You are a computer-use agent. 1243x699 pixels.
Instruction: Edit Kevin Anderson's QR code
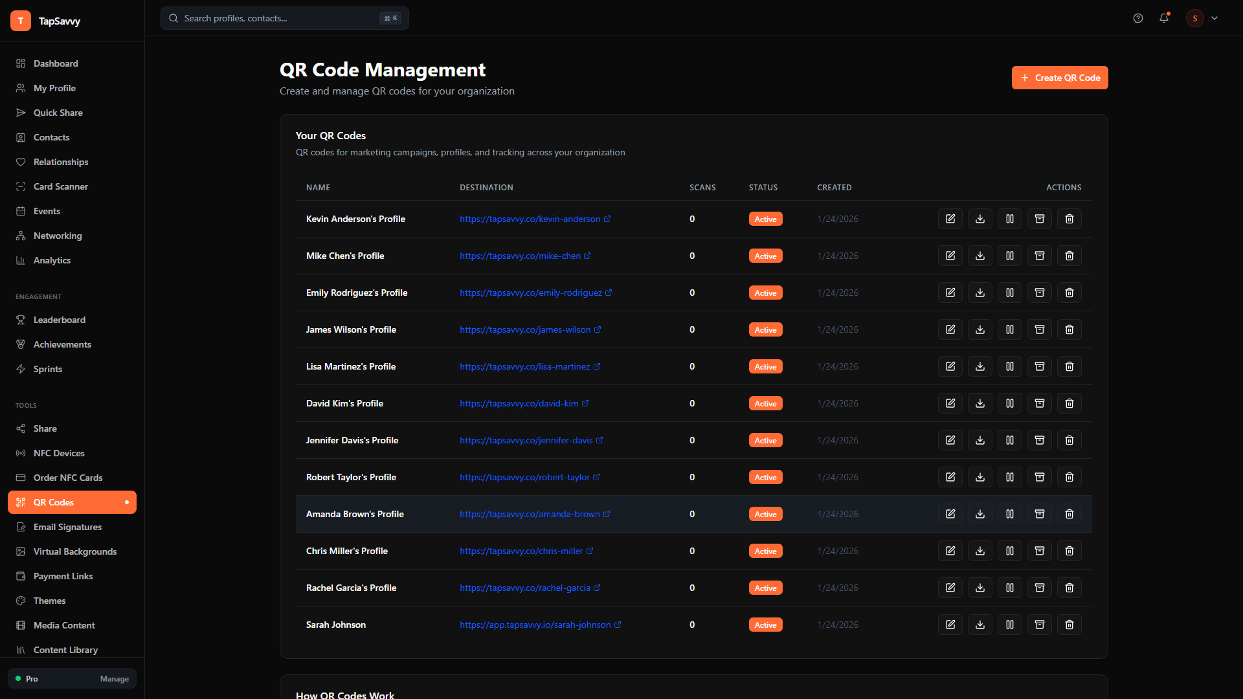pos(950,219)
